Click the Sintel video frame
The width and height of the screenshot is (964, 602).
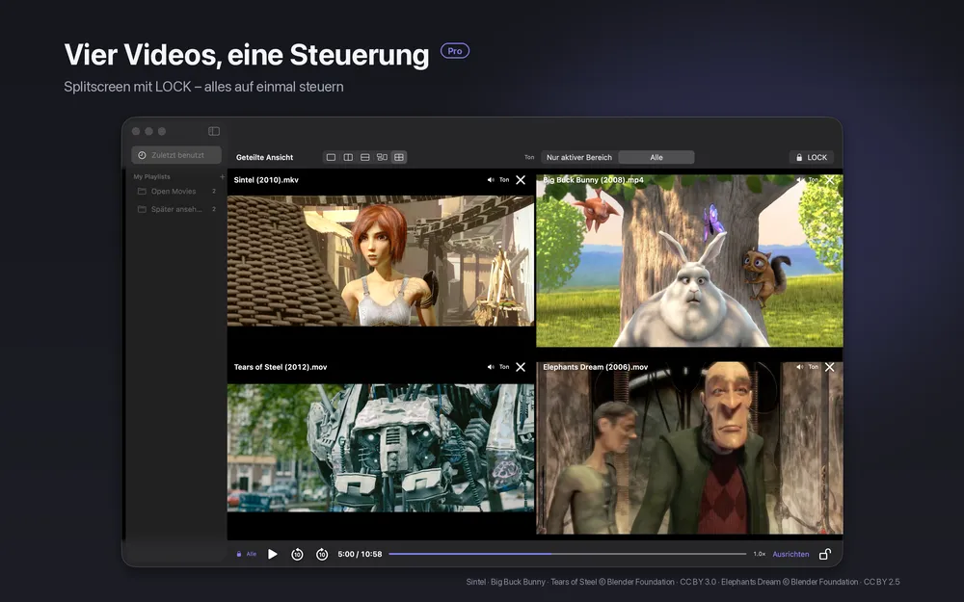[x=381, y=260]
